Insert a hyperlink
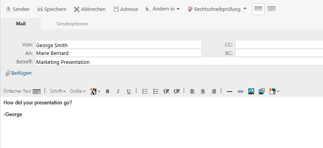This screenshot has width=323, height=148. click(240, 92)
